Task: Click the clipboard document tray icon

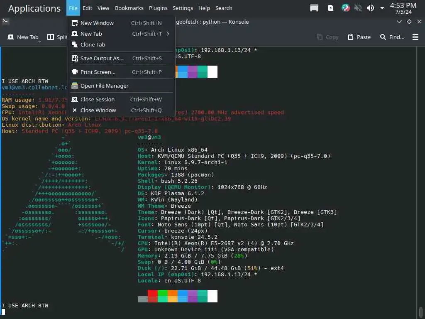Action: [331, 8]
